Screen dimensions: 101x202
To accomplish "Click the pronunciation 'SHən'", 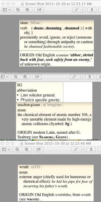I will point(35,23).
